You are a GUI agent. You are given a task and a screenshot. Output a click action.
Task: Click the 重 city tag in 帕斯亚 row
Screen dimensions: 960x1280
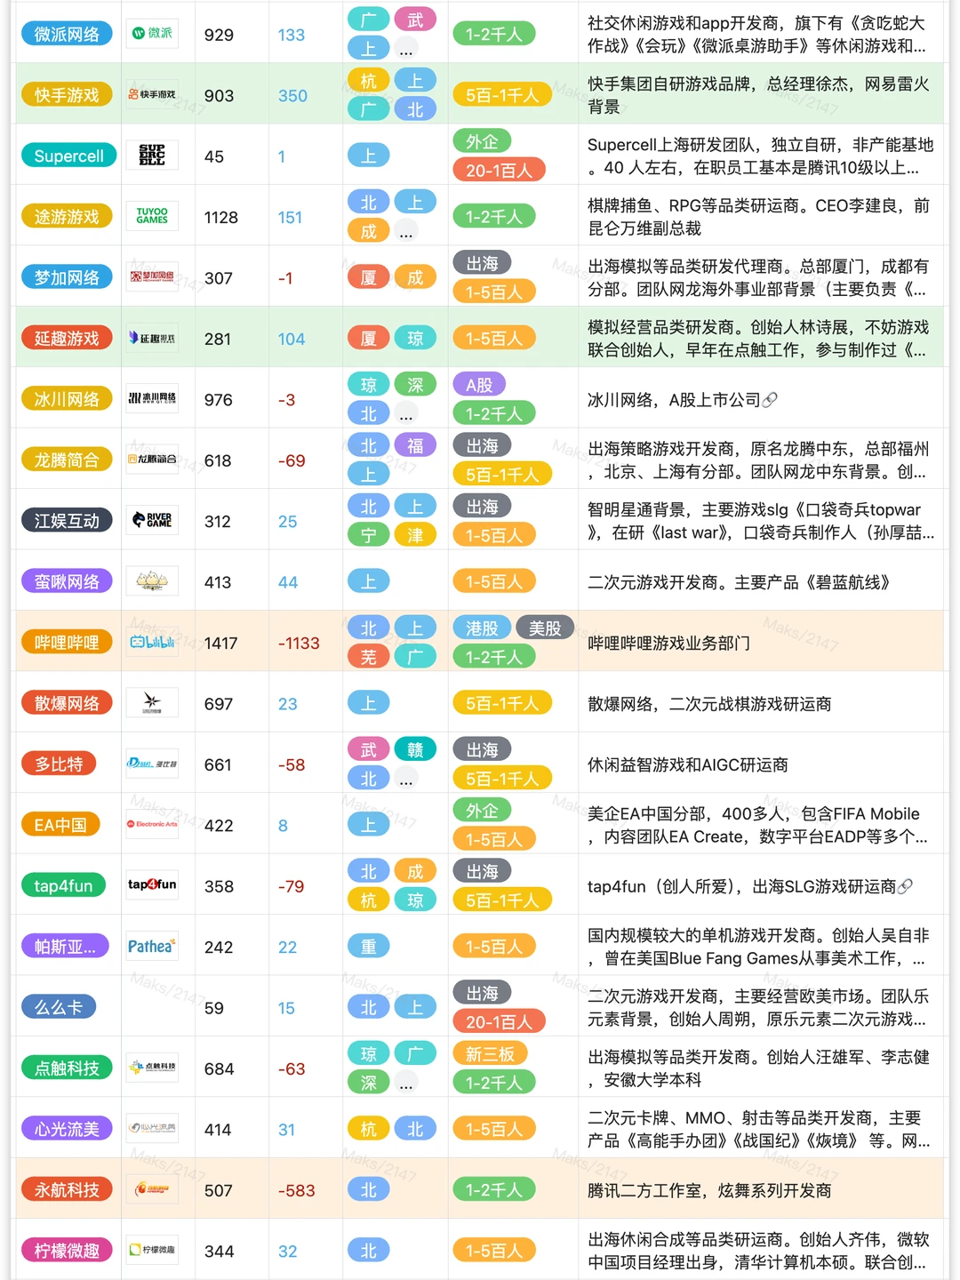tap(369, 947)
